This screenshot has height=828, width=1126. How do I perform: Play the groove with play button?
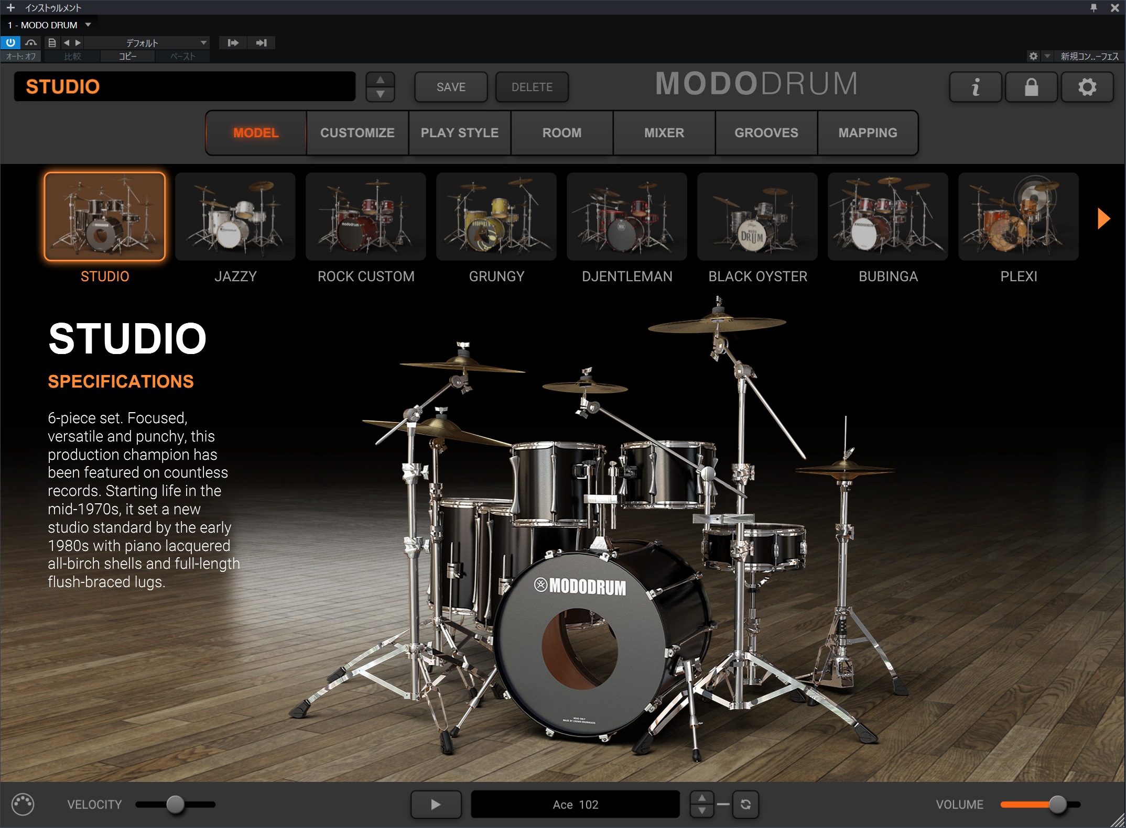coord(436,804)
